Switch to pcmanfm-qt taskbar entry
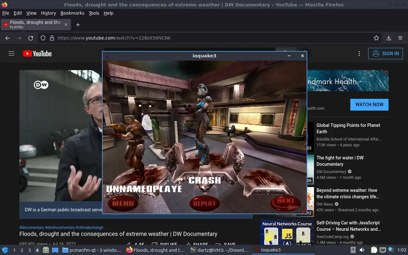The width and height of the screenshot is (408, 255). (92, 250)
